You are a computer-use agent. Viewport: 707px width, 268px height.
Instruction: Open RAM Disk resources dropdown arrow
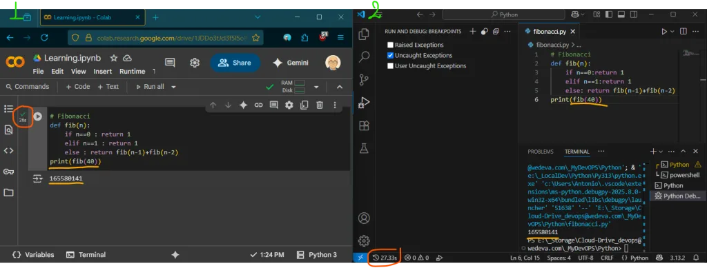[316, 87]
